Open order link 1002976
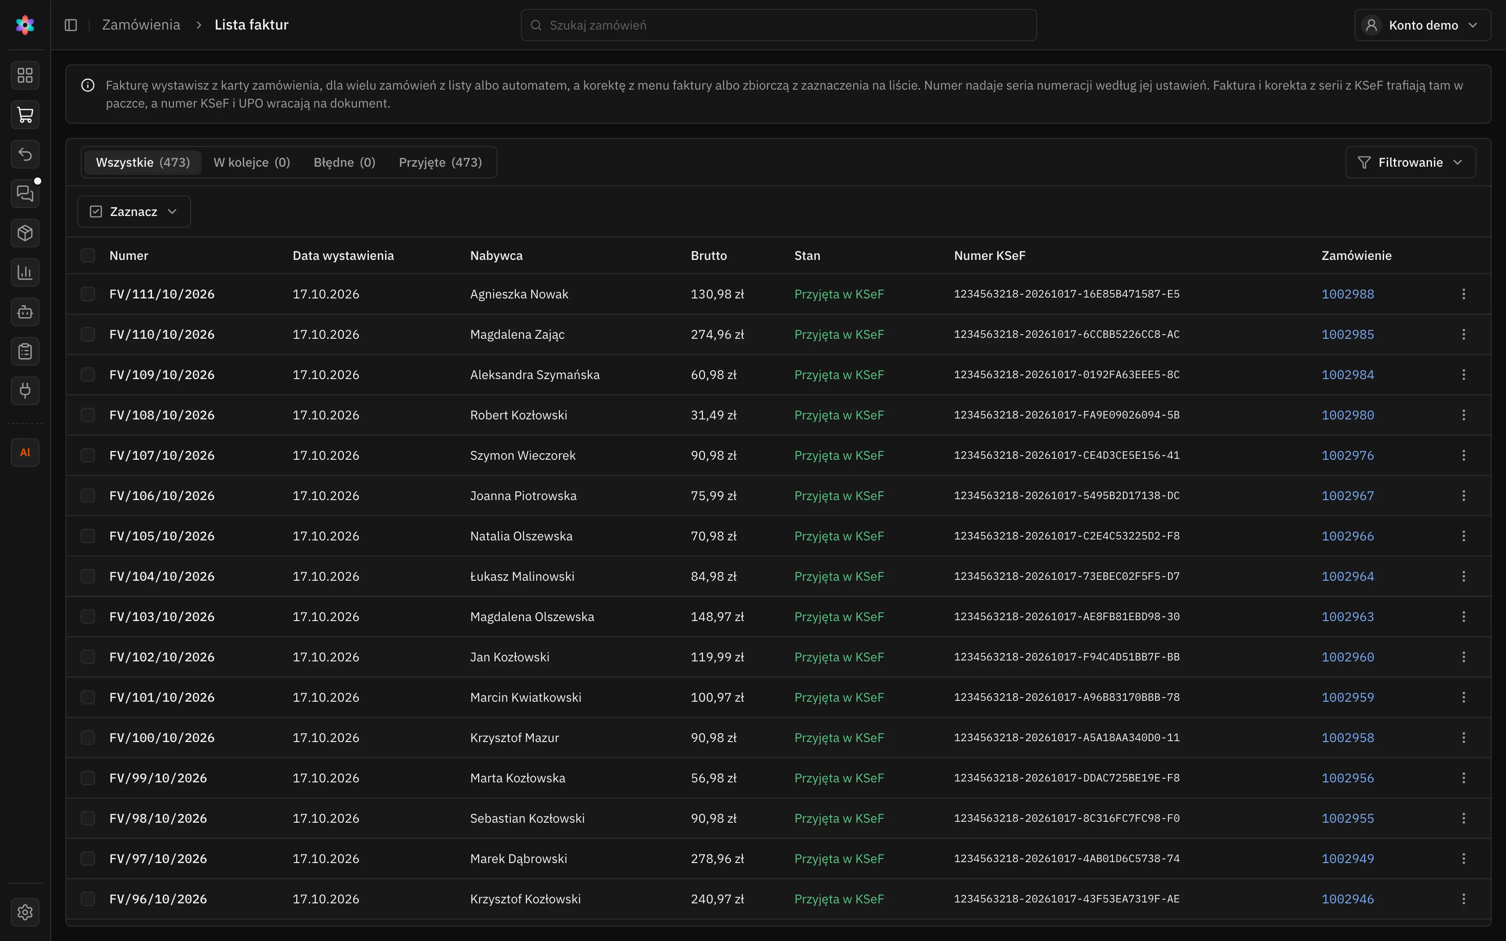This screenshot has height=941, width=1506. 1348,456
